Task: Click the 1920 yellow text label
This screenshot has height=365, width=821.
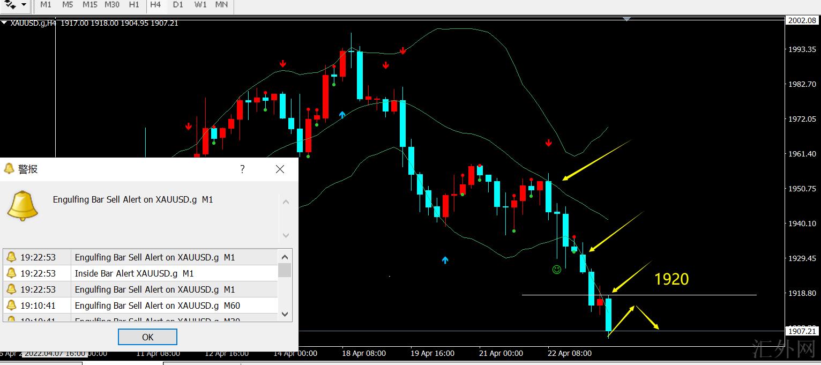Action: pyautogui.click(x=671, y=279)
